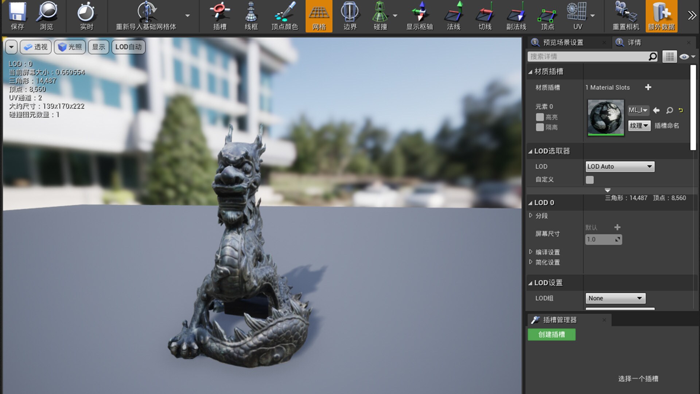Open the LOD组 None dropdown
The height and width of the screenshot is (394, 700).
[615, 298]
